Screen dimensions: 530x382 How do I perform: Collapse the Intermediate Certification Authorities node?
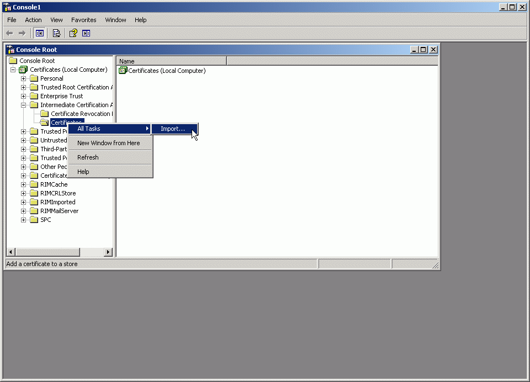24,105
